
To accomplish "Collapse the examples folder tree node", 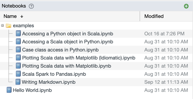I will 2,25.
